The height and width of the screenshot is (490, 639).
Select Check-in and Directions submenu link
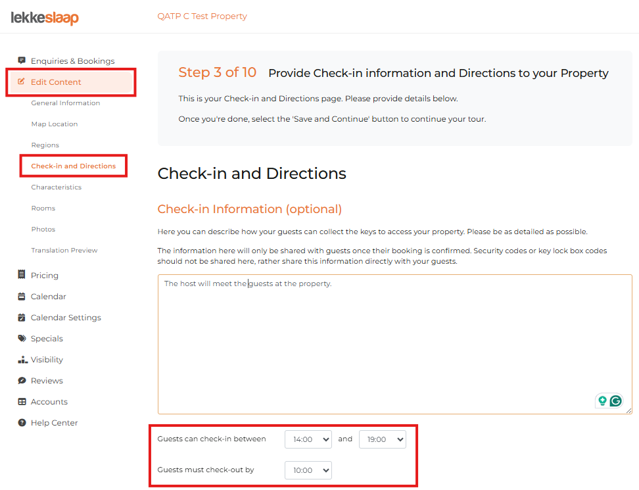tap(74, 166)
